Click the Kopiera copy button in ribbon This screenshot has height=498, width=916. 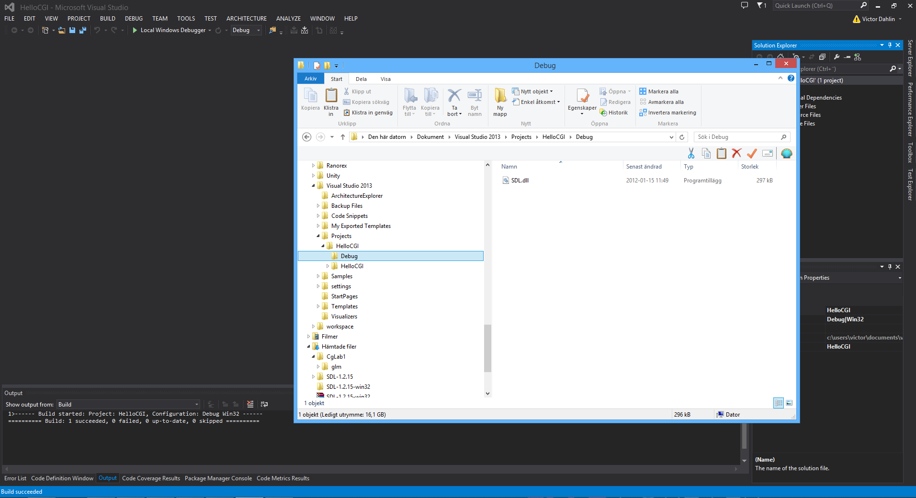tap(310, 100)
